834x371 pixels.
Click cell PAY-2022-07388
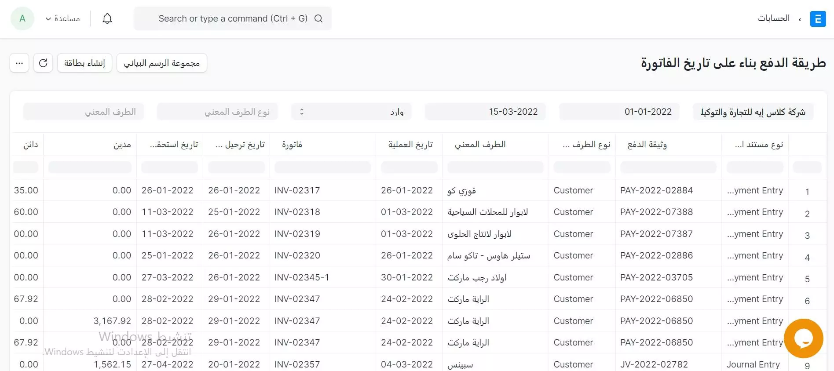(x=657, y=212)
